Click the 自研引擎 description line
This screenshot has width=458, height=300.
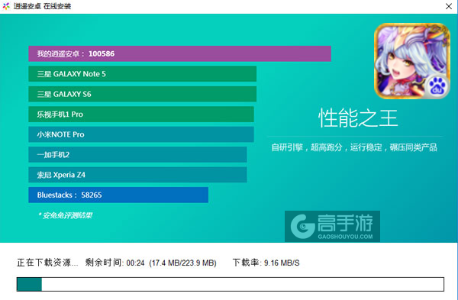[354, 147]
